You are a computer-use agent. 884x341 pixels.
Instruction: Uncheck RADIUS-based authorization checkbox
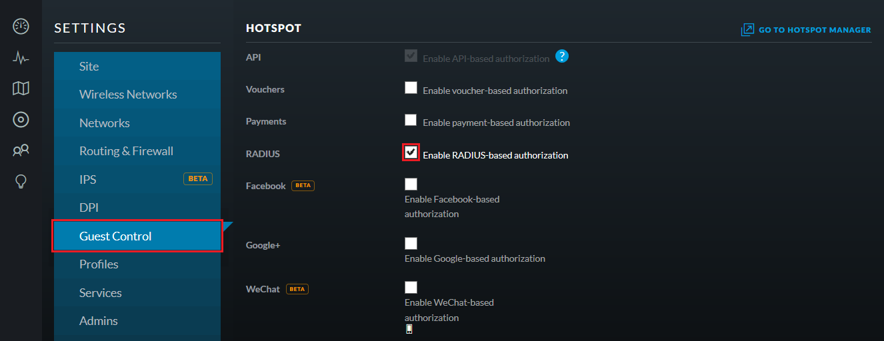pyautogui.click(x=411, y=152)
